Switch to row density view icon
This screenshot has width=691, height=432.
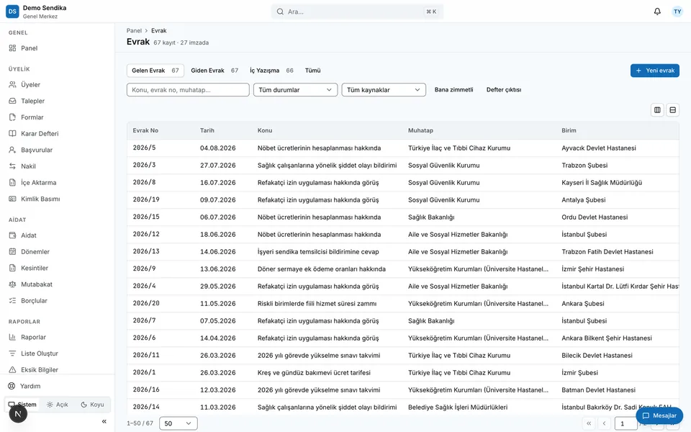672,109
